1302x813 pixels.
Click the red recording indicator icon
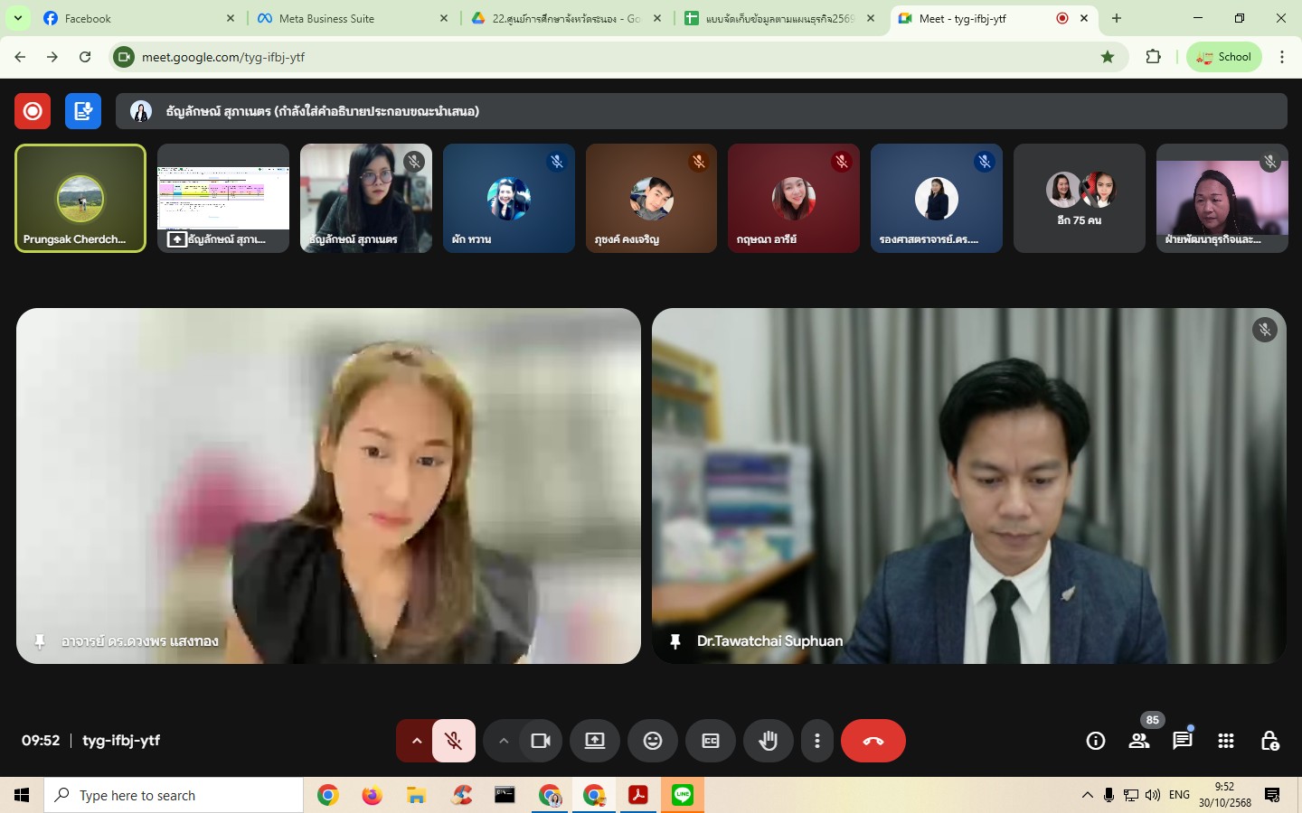click(x=33, y=111)
